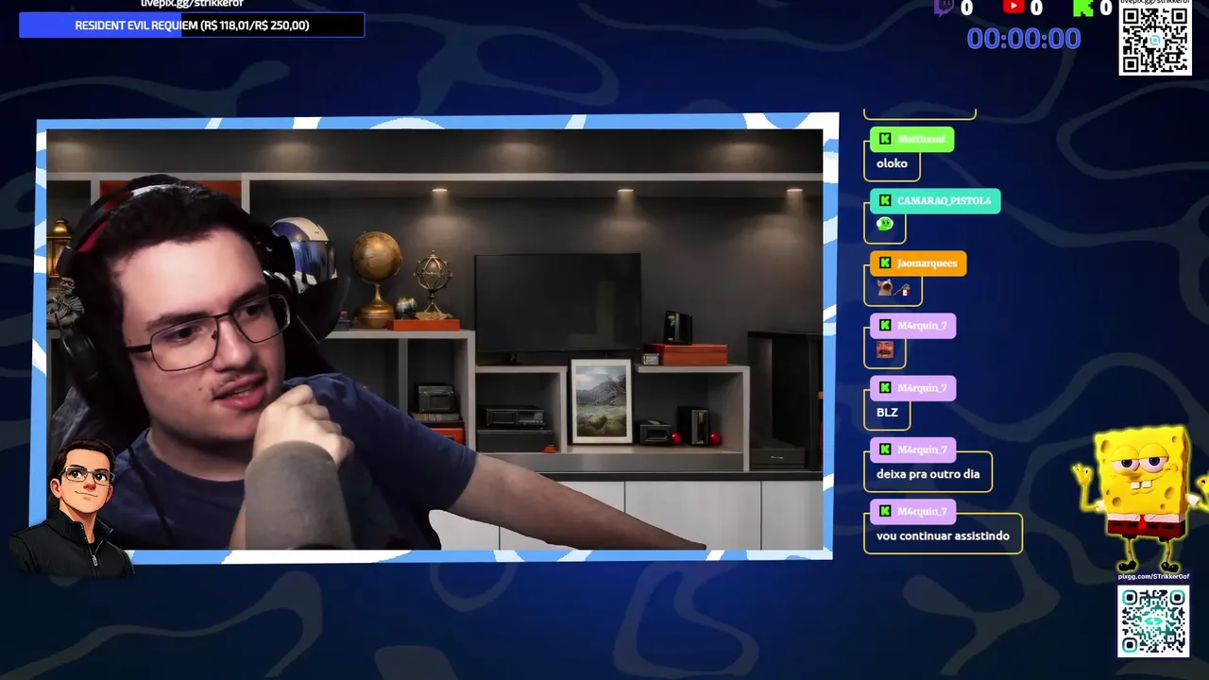
Task: Click the Kick badge above the BLZ message
Action: point(885,387)
